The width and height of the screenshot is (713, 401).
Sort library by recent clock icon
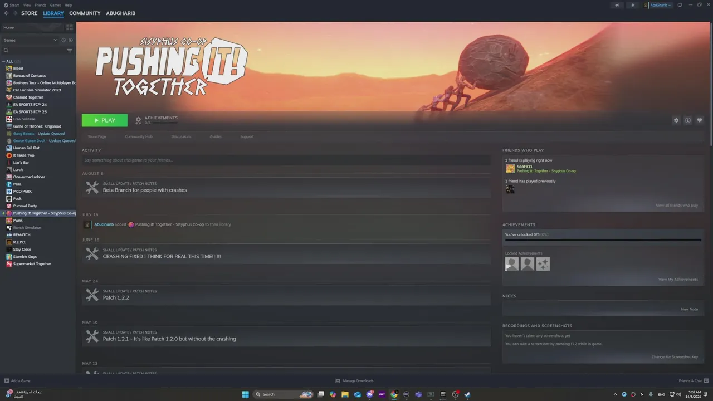[x=64, y=40]
